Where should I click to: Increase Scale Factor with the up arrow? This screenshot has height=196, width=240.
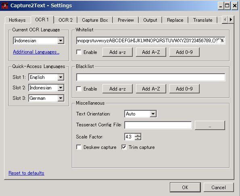138,135
